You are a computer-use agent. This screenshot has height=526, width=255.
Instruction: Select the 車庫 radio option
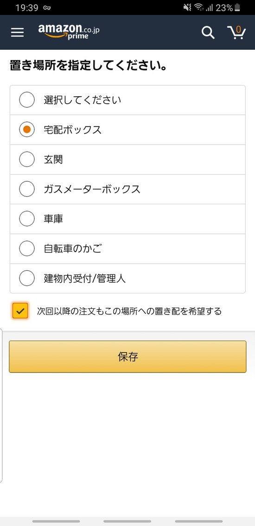[127, 219]
